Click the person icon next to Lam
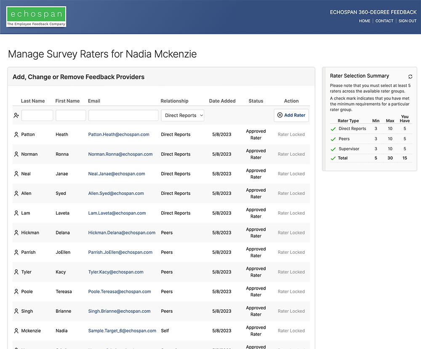 pyautogui.click(x=16, y=213)
